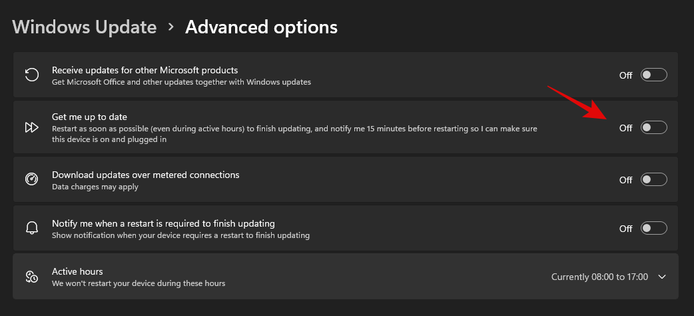Click the bell icon for restart notifications
Screen dimensions: 694x316
click(31, 229)
